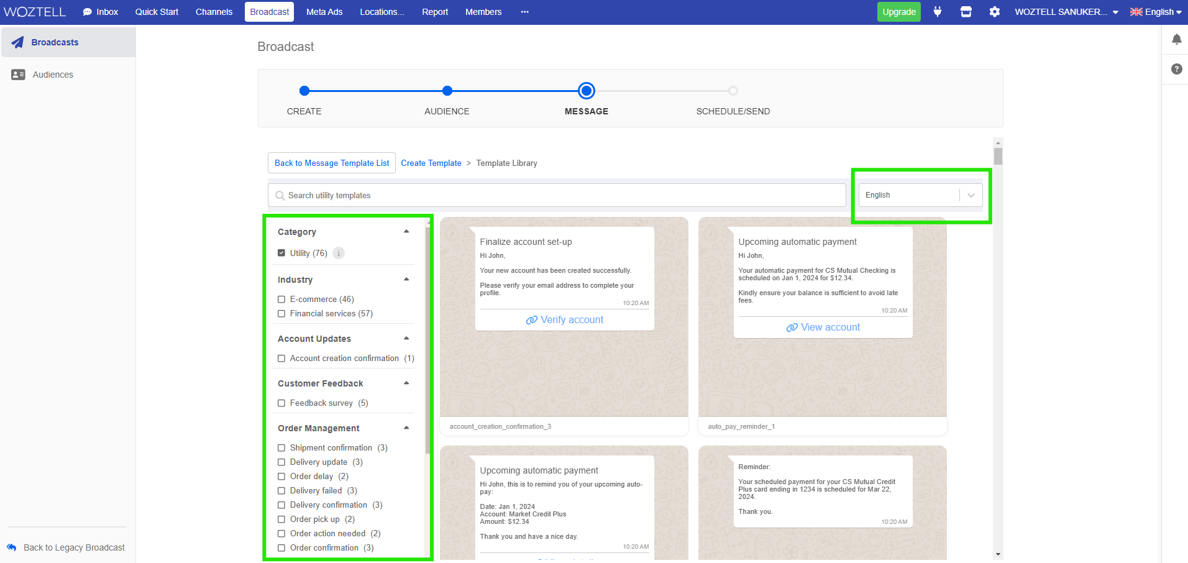
Task: Click the Back to Message Template List button
Action: (x=331, y=163)
